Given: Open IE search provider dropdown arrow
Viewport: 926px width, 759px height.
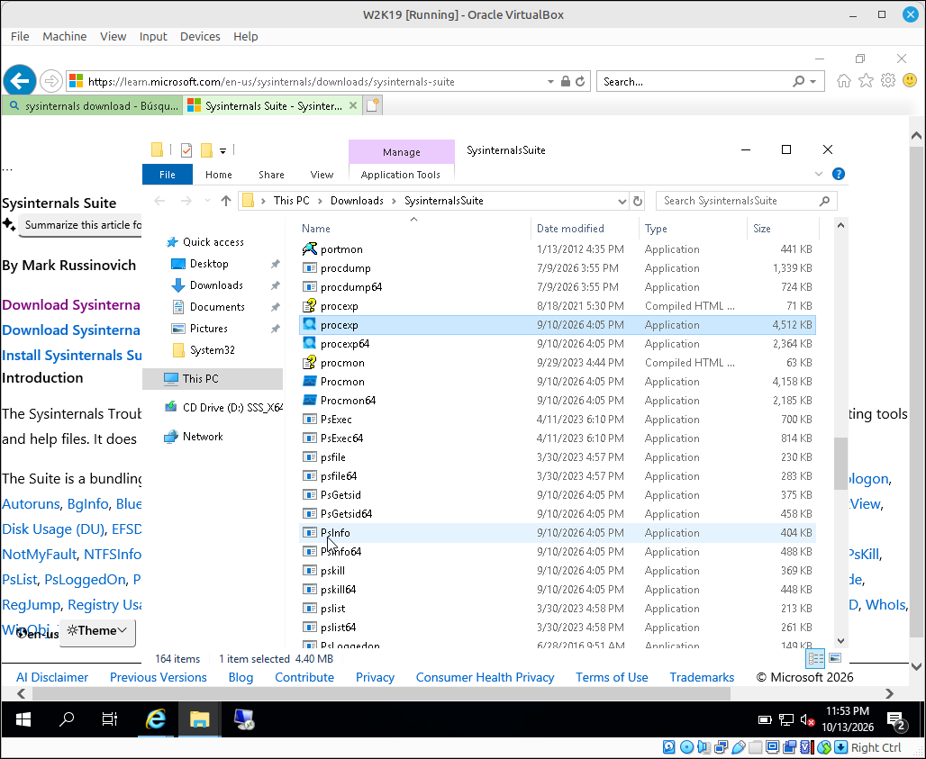Looking at the screenshot, I should (x=813, y=81).
